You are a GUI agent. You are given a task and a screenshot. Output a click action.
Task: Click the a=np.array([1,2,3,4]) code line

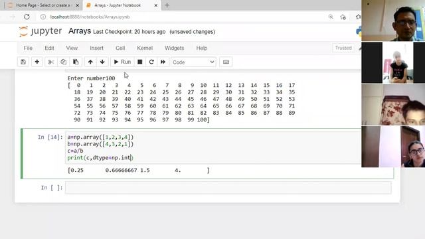pos(100,137)
